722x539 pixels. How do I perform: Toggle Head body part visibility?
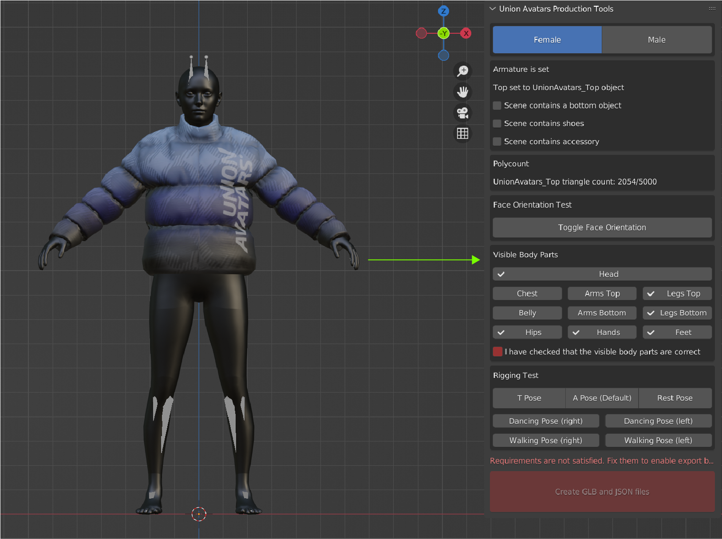[602, 274]
